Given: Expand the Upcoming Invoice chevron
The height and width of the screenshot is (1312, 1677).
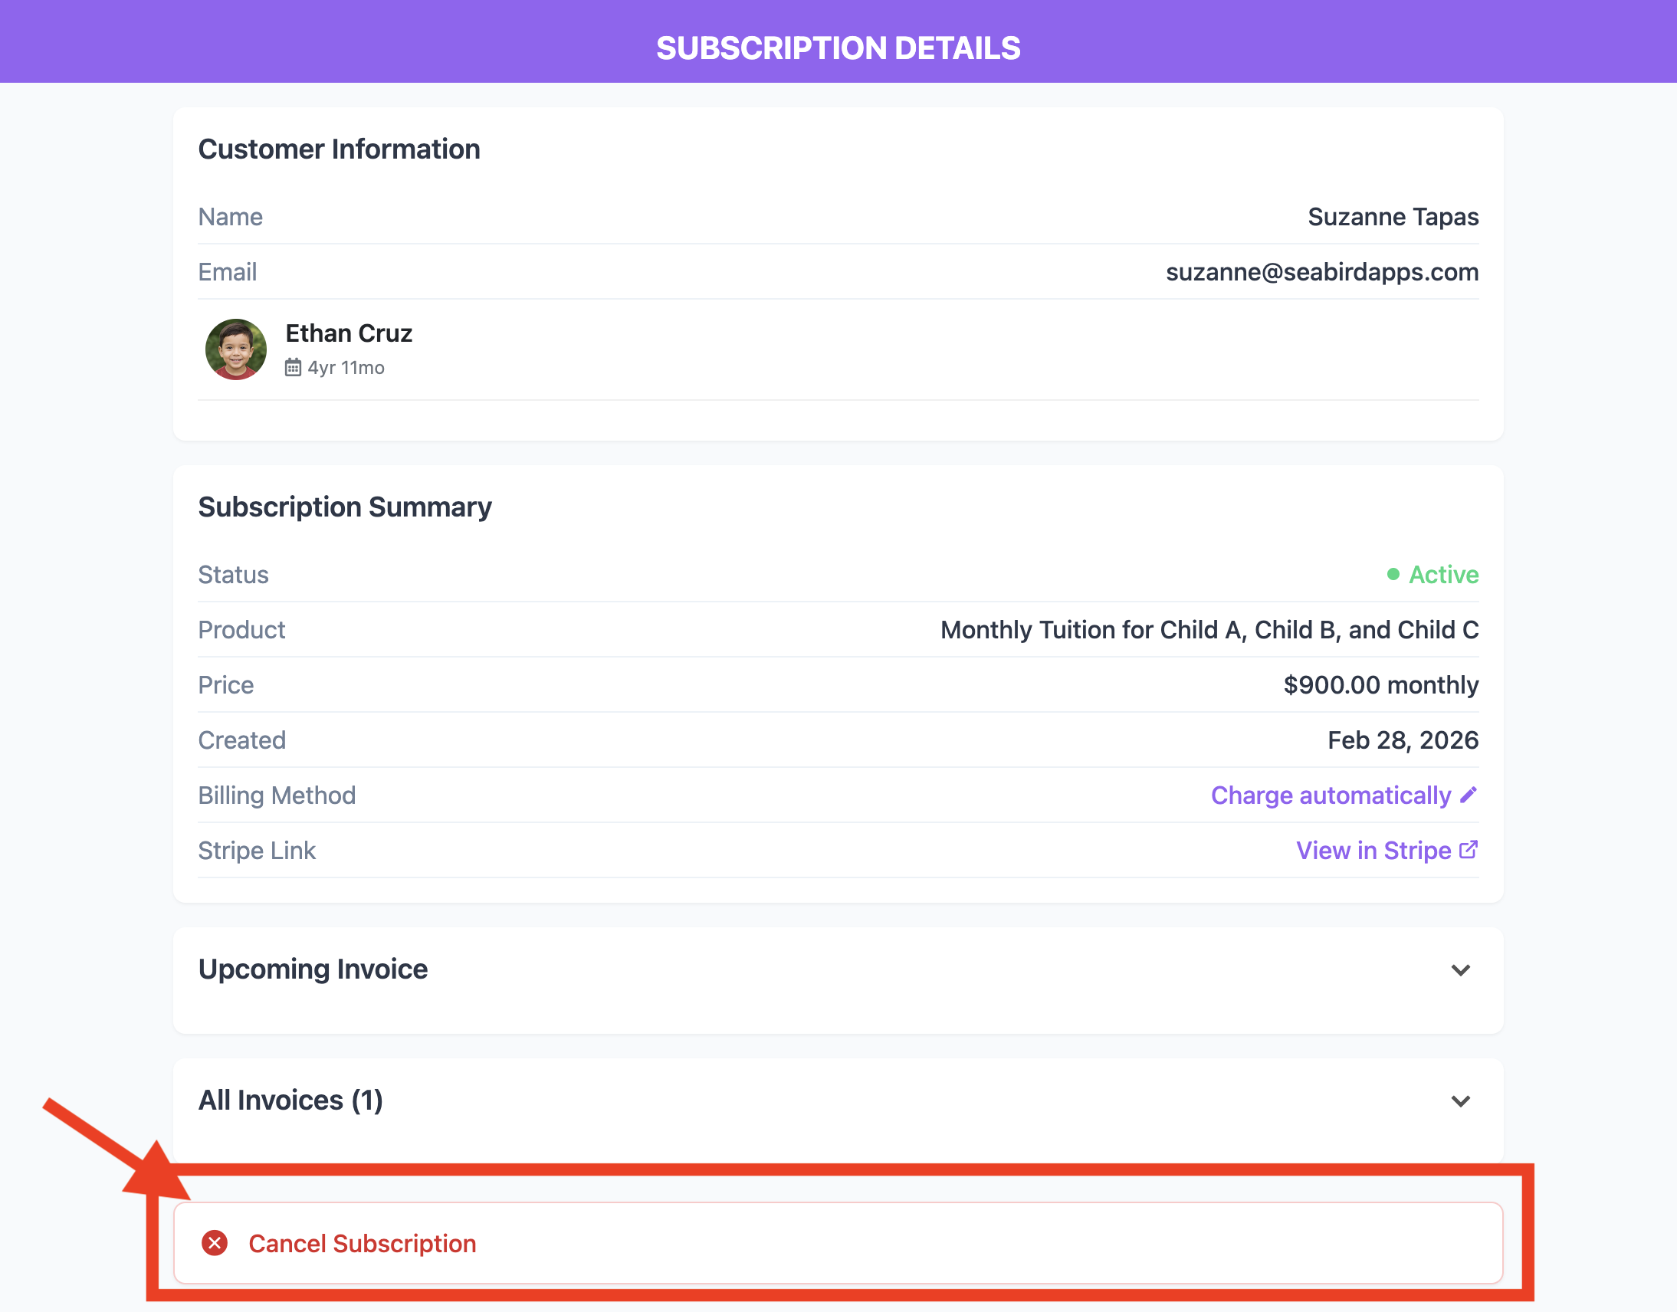Looking at the screenshot, I should 1460,969.
